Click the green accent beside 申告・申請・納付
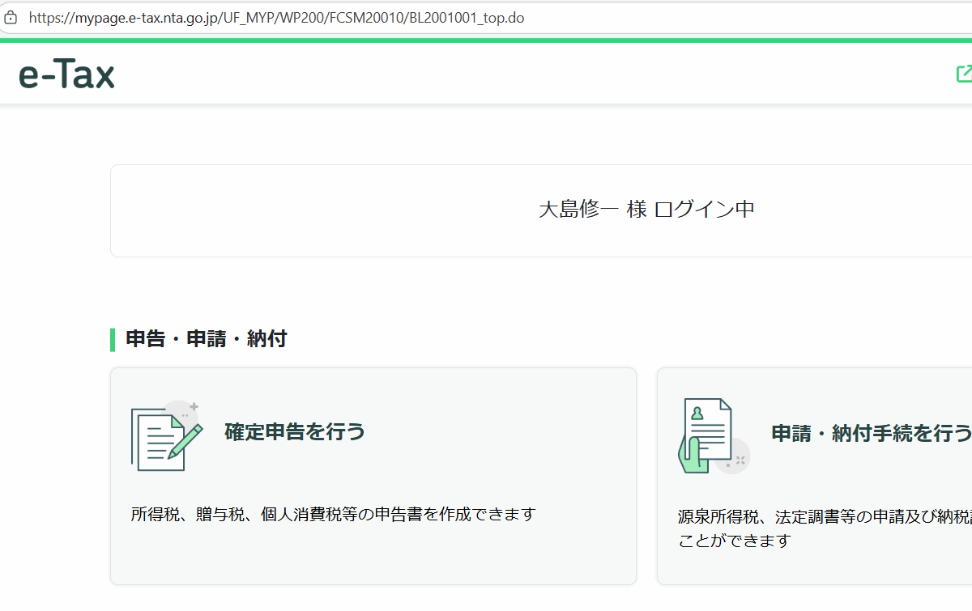 113,339
